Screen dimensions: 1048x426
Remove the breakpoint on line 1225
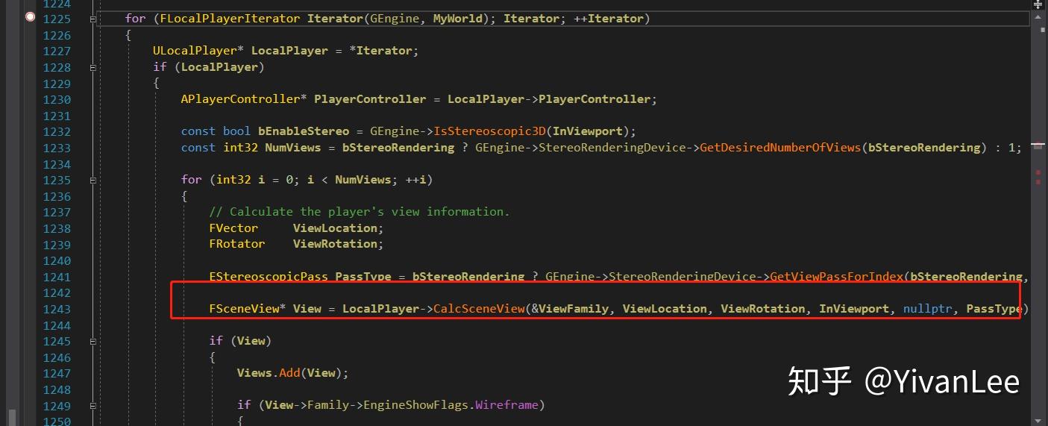tap(31, 16)
